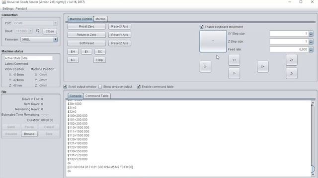The width and height of the screenshot is (318, 178).
Task: Increase Feed rate with up arrow
Action: pyautogui.click(x=311, y=48)
